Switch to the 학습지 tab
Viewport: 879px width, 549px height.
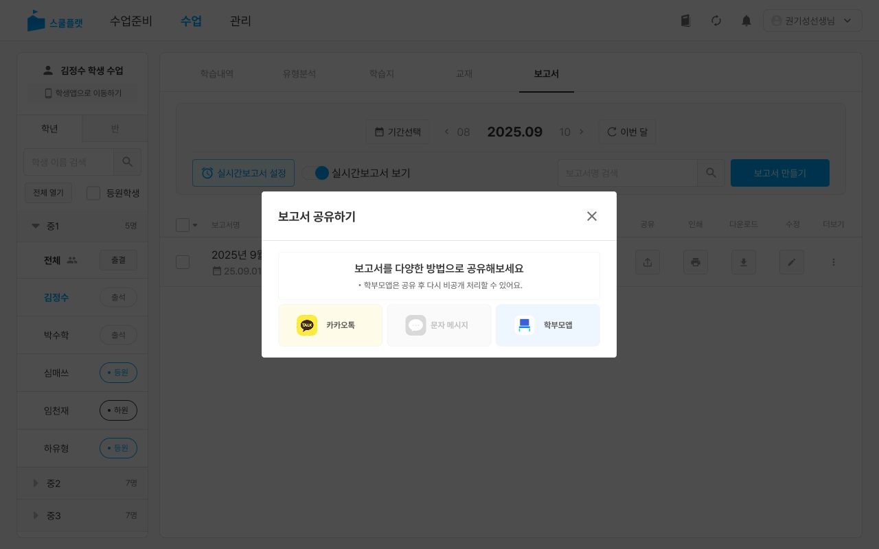point(382,73)
